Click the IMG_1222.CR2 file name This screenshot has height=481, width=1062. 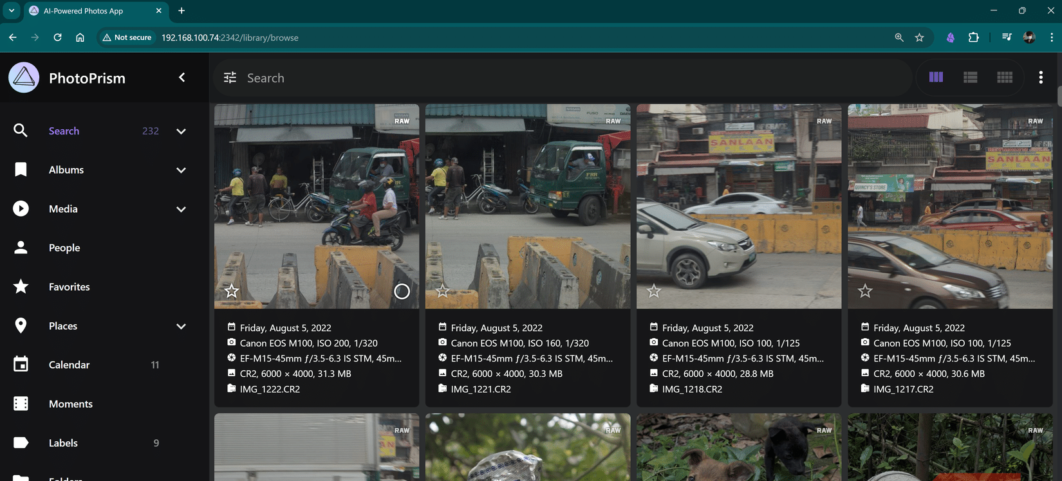270,389
